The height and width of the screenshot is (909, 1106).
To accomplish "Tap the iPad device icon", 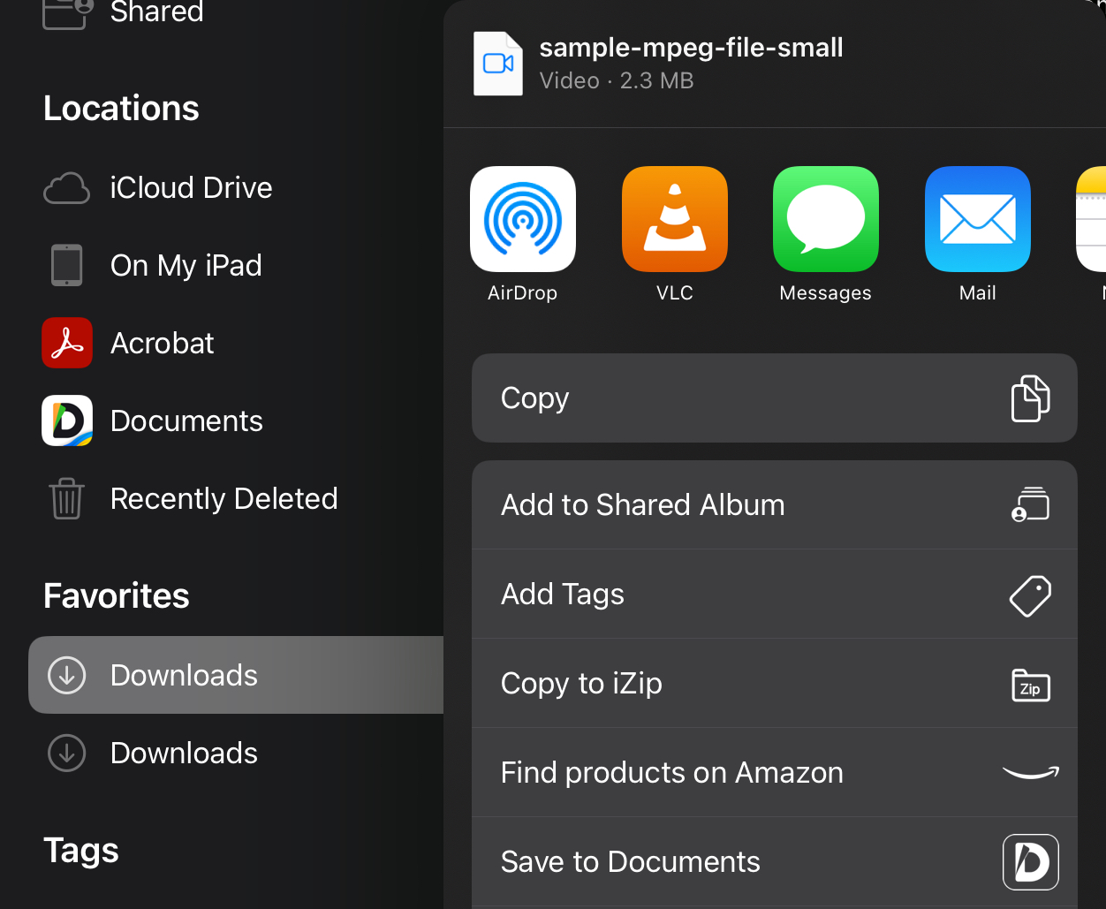I will coord(67,265).
